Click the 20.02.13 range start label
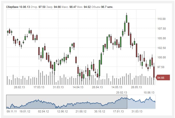The width and height of the screenshot is (175, 118). click(122, 93)
